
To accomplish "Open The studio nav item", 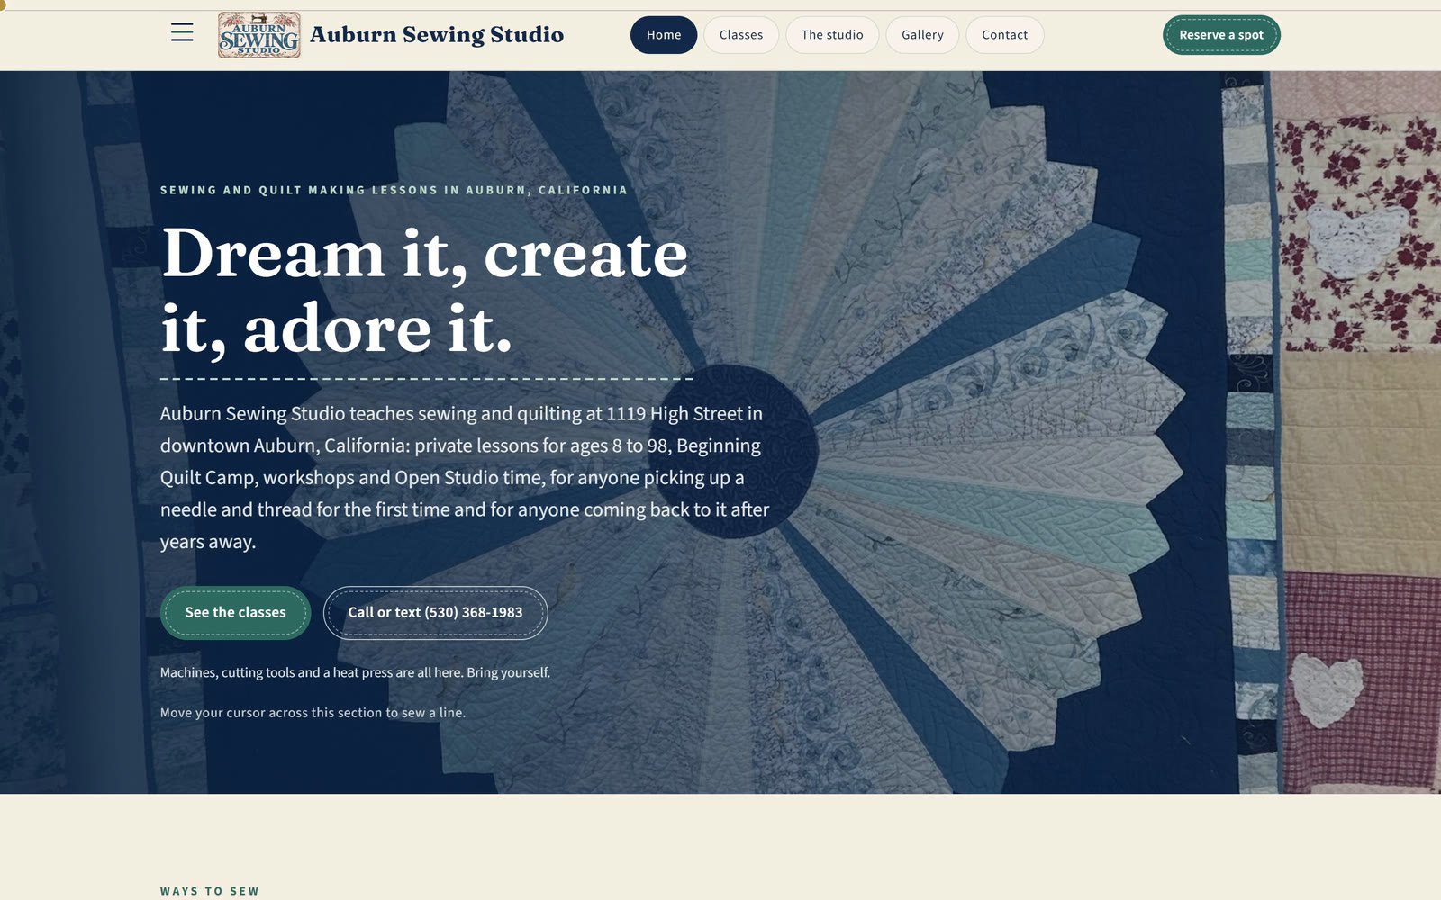I will tap(832, 35).
